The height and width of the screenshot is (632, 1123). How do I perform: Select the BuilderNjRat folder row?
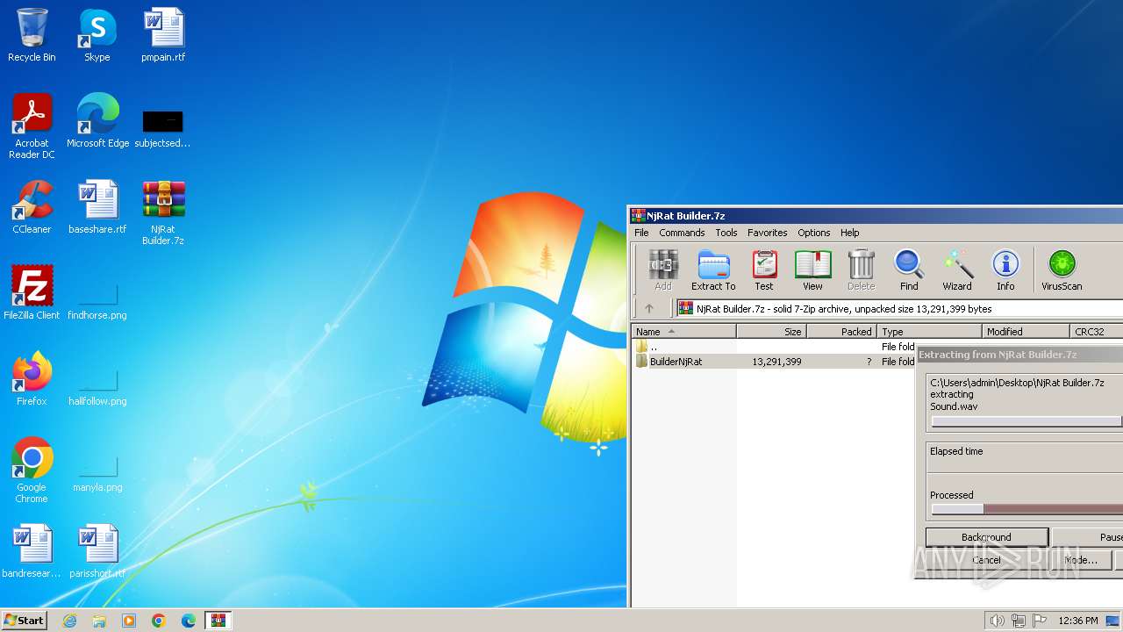(773, 362)
